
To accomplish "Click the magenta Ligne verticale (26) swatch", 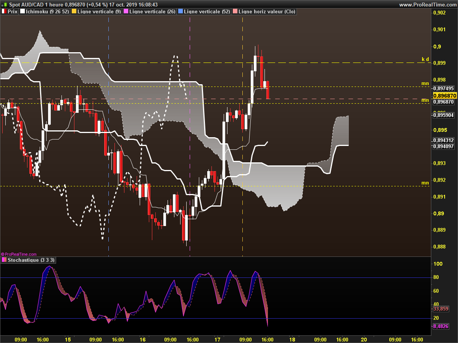I will pyautogui.click(x=126, y=12).
